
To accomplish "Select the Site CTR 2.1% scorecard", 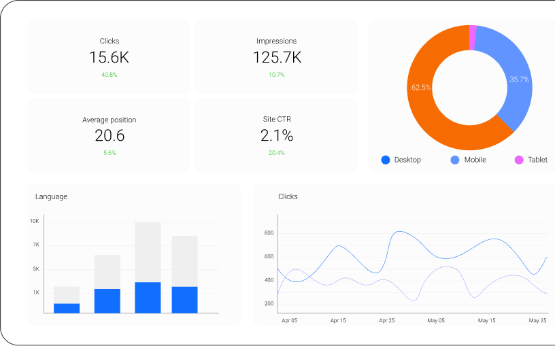I will [276, 135].
